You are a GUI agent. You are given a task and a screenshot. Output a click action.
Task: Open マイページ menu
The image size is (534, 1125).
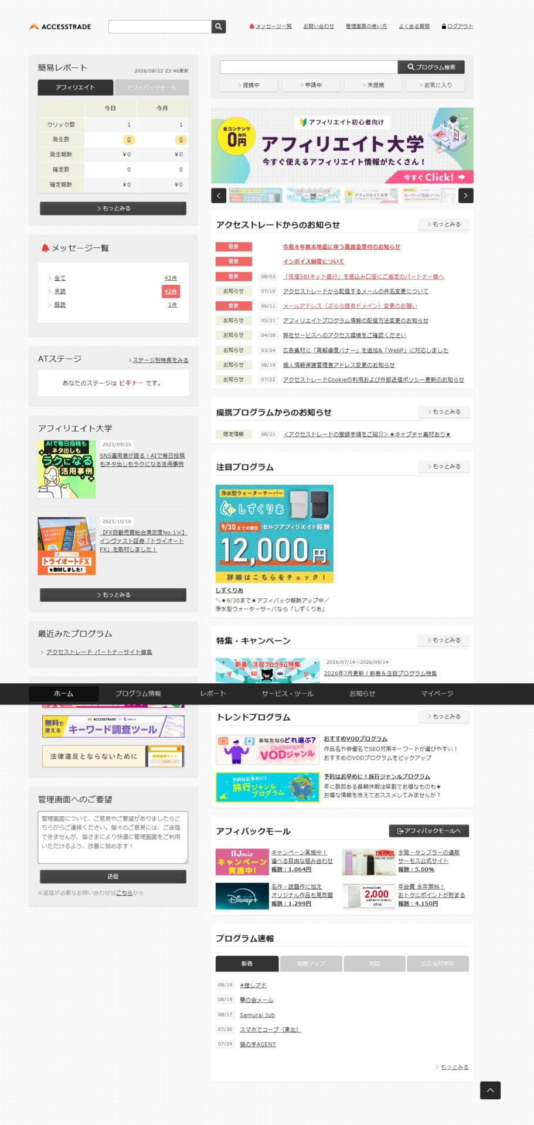tap(437, 694)
